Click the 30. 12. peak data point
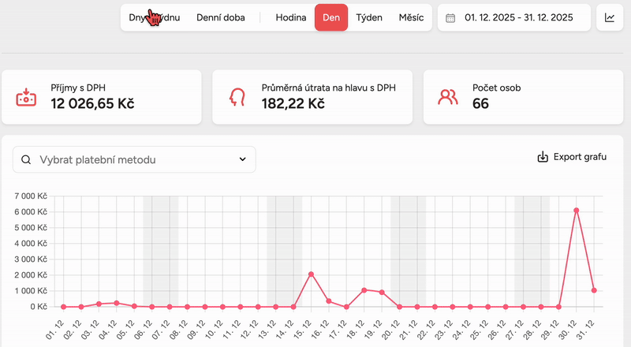The height and width of the screenshot is (347, 631). click(x=577, y=211)
